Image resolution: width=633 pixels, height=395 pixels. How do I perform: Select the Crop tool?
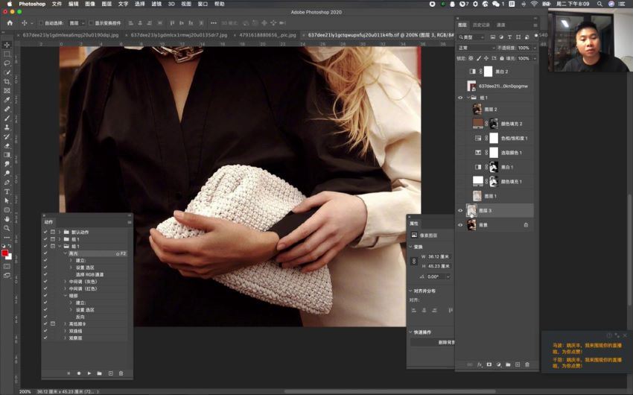[x=7, y=81]
